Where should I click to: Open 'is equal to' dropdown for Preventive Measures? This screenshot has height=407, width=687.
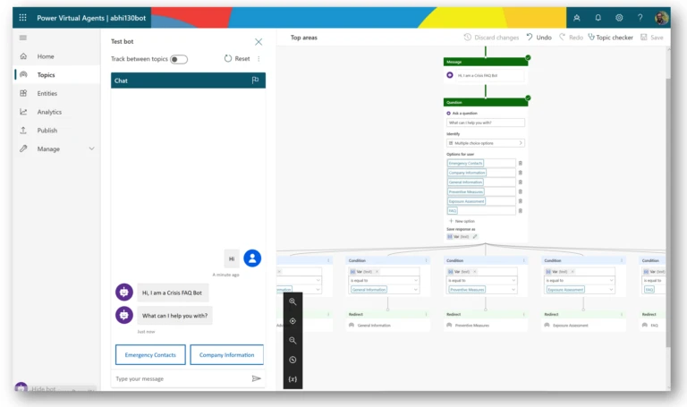tap(482, 280)
